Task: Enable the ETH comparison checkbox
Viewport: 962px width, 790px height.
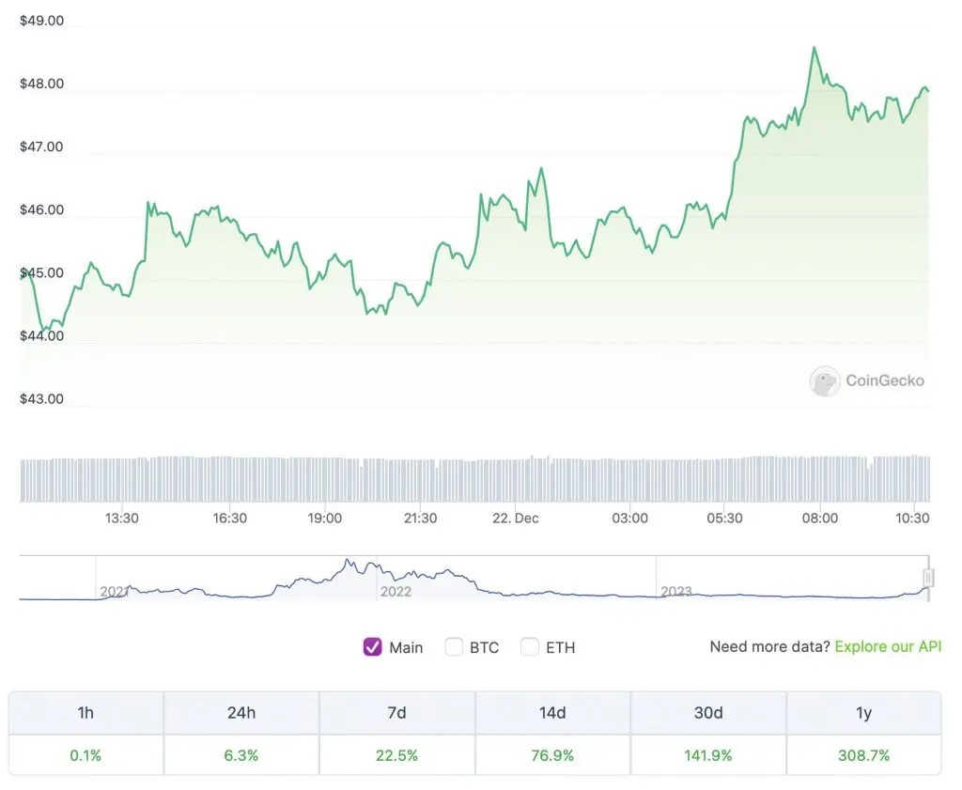Action: (530, 647)
